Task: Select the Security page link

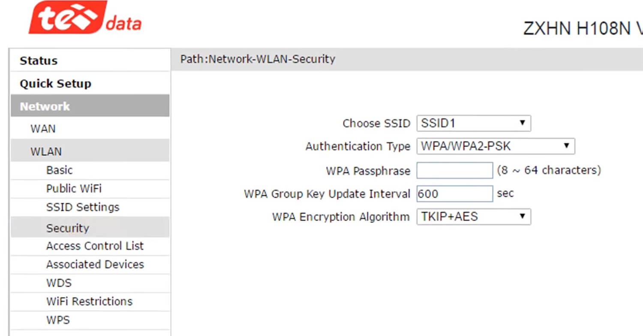Action: pyautogui.click(x=67, y=228)
